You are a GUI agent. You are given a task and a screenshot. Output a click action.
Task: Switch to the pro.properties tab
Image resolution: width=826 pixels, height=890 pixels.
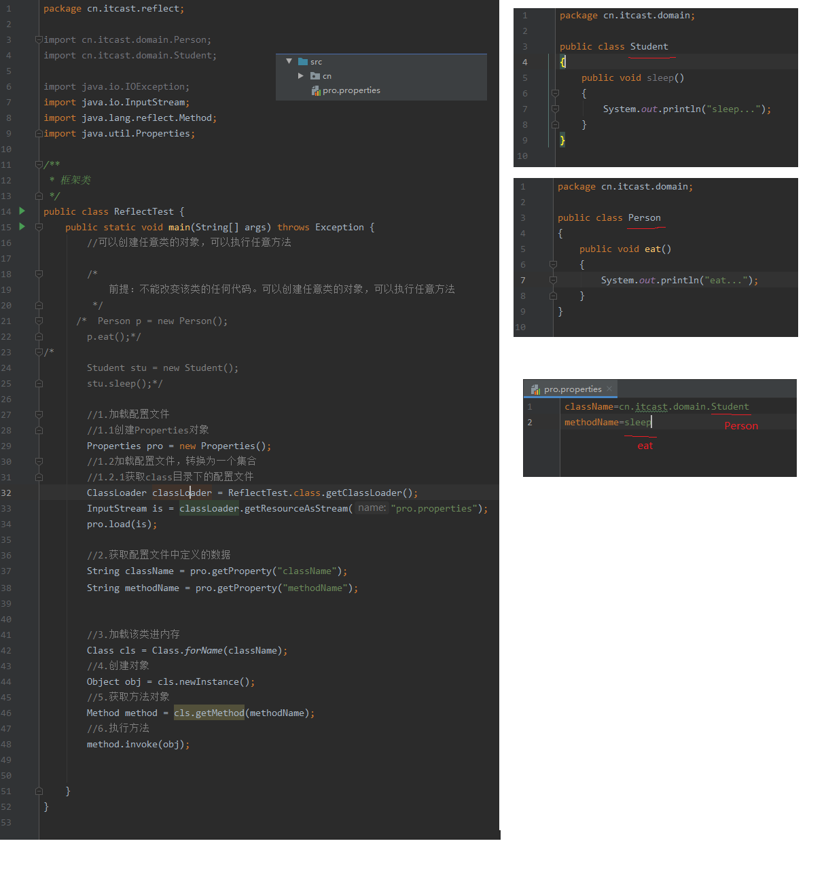coord(572,389)
